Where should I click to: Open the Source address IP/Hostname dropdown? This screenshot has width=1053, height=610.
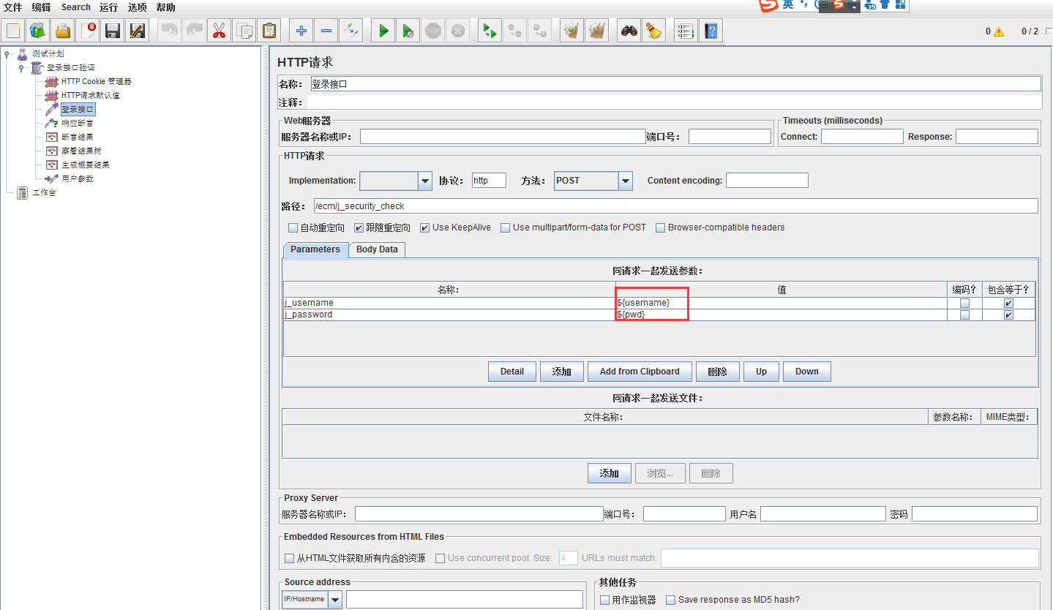334,600
